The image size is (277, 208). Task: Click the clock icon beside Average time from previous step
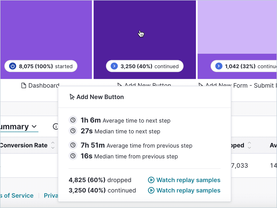click(x=73, y=145)
